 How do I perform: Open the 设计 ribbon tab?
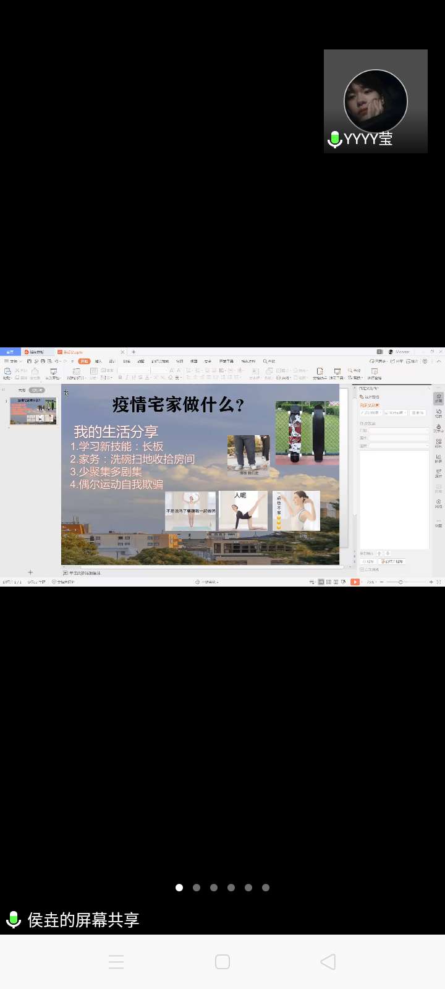click(112, 361)
